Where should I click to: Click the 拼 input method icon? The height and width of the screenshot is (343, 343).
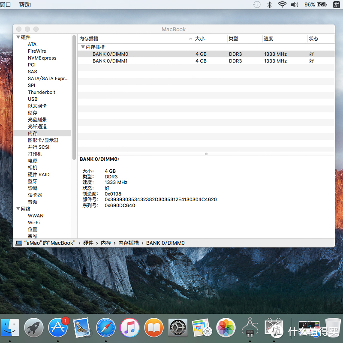[x=337, y=5]
